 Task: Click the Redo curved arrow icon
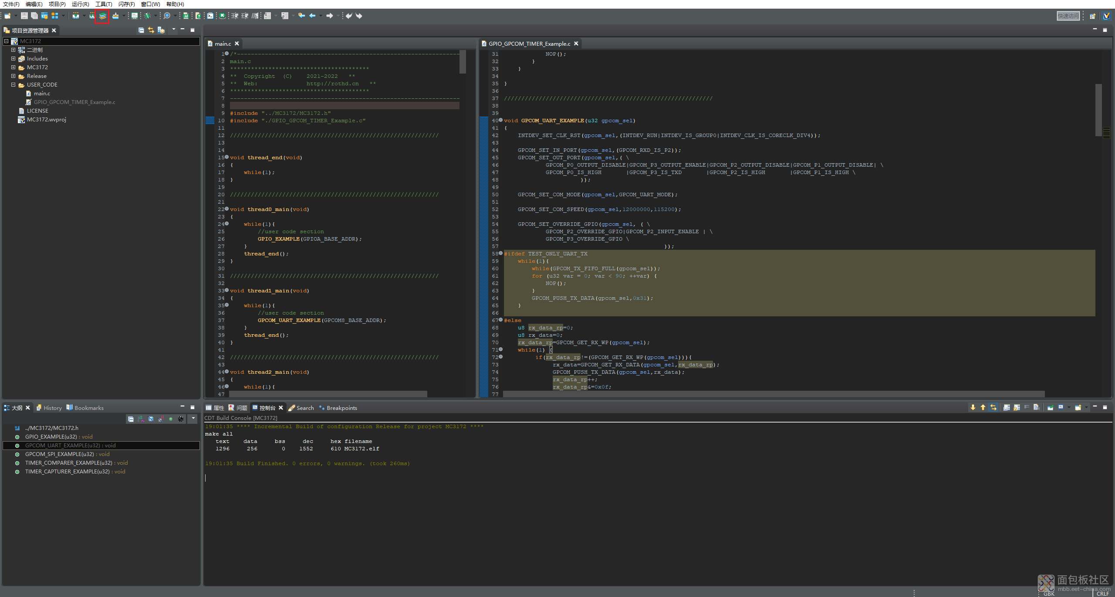point(359,16)
